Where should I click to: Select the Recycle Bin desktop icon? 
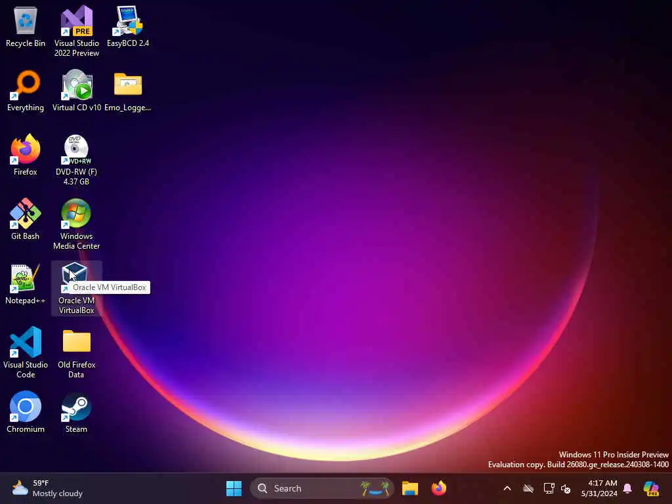pyautogui.click(x=26, y=27)
